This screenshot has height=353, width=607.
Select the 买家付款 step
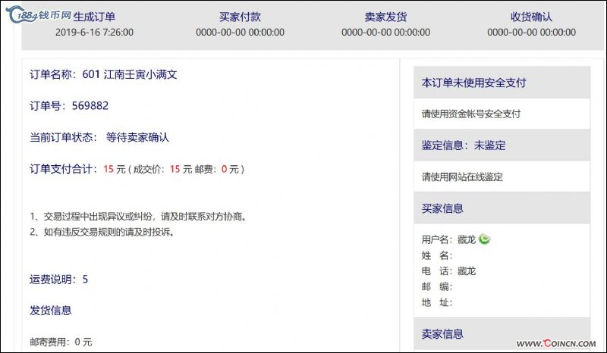click(x=240, y=17)
